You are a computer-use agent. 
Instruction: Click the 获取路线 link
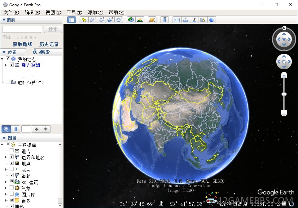pos(23,44)
